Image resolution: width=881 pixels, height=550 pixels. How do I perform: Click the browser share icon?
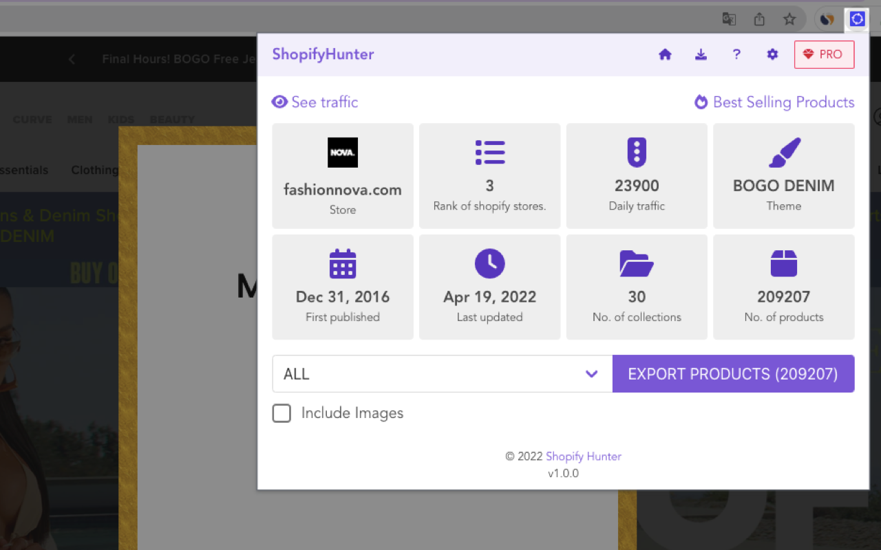[759, 19]
